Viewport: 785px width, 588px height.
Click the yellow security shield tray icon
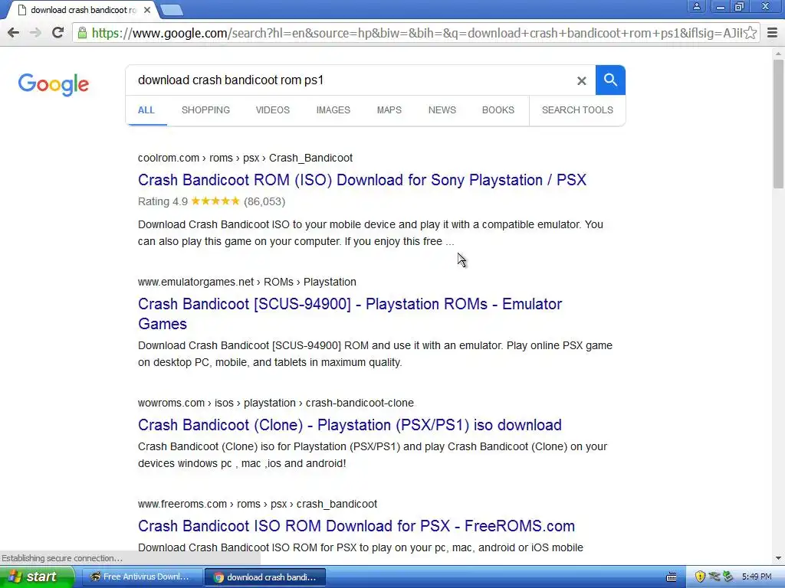click(700, 577)
